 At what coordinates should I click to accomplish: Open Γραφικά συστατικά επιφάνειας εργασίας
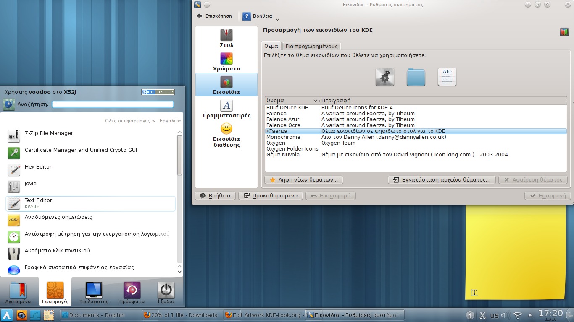pos(91,270)
